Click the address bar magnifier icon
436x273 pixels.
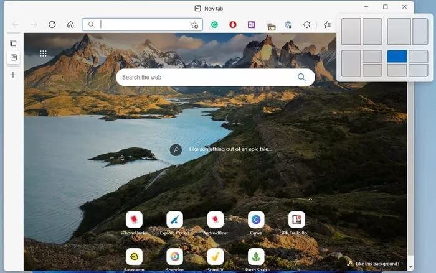tap(91, 25)
